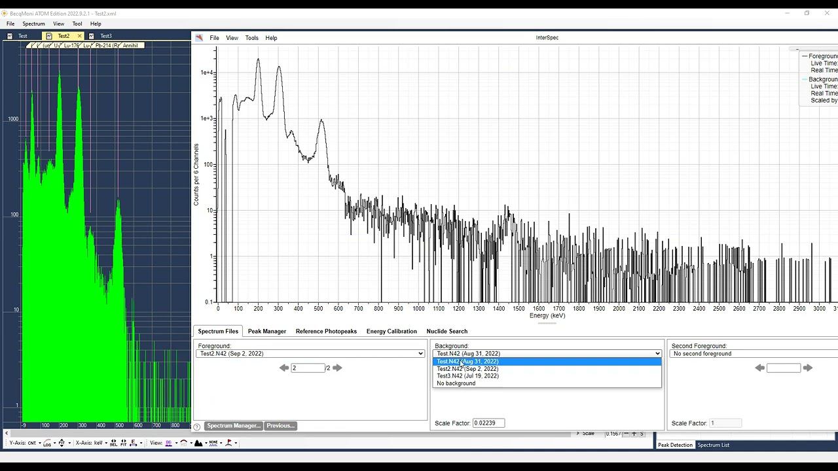Open Y-Axis CNT unit dropdown

pyautogui.click(x=40, y=443)
